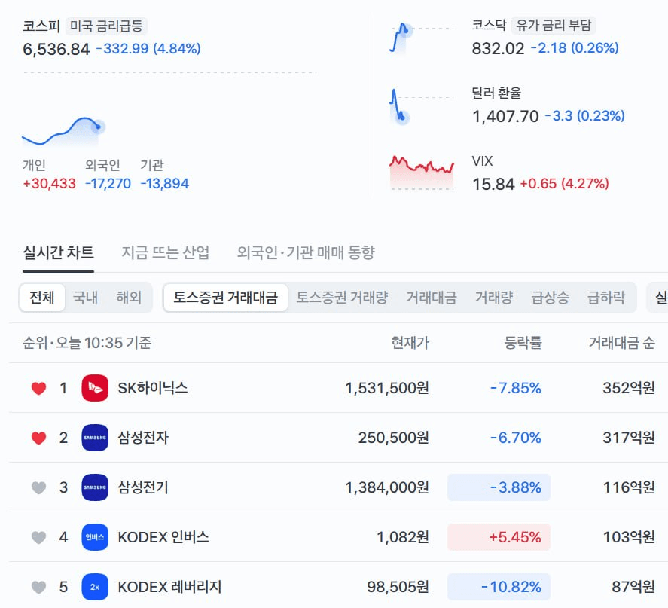Open the VIX heading

click(482, 161)
